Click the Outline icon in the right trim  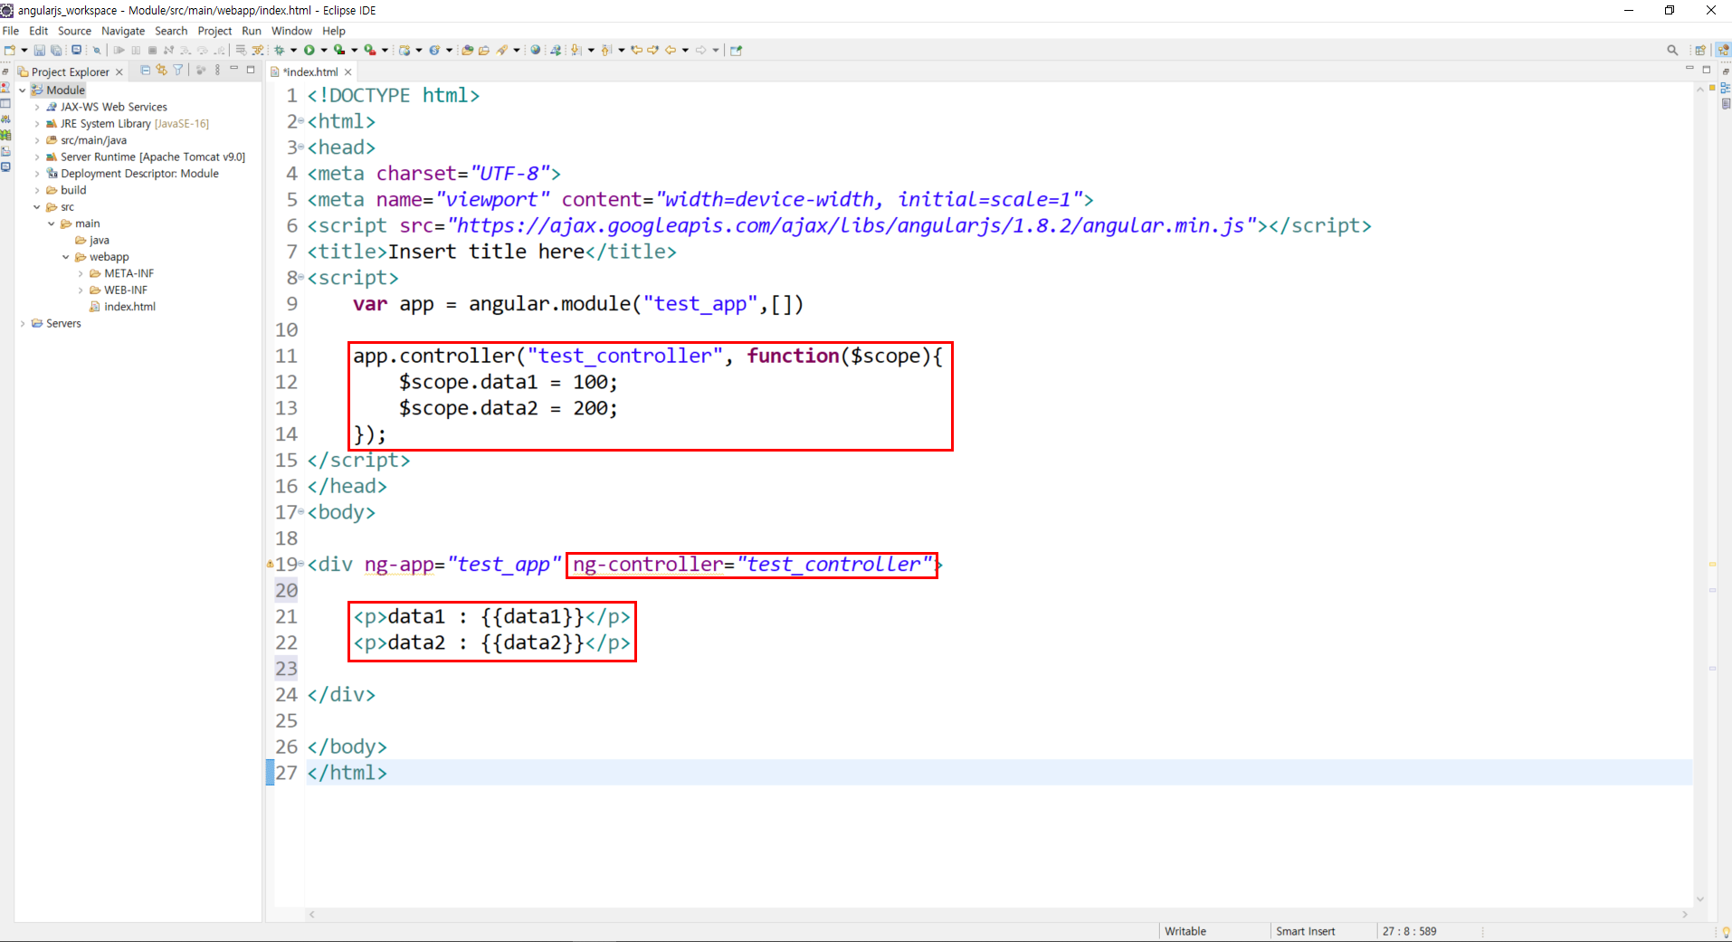click(1725, 88)
